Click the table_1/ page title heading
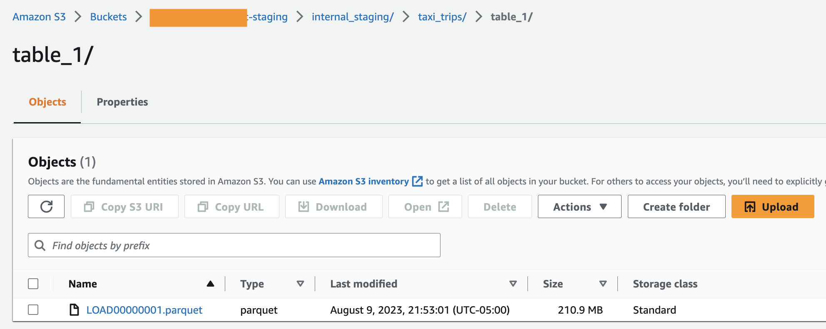This screenshot has width=826, height=329. tap(53, 55)
